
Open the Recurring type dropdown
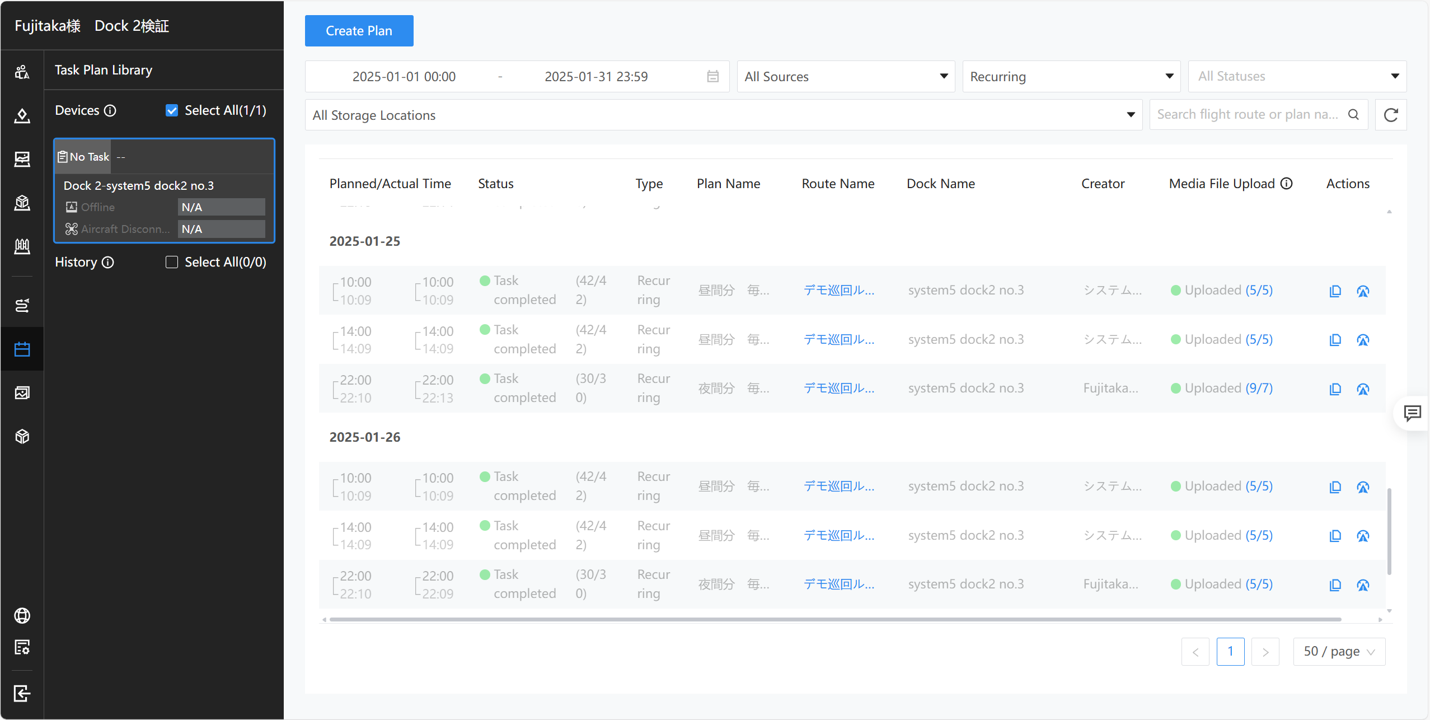(x=1071, y=77)
